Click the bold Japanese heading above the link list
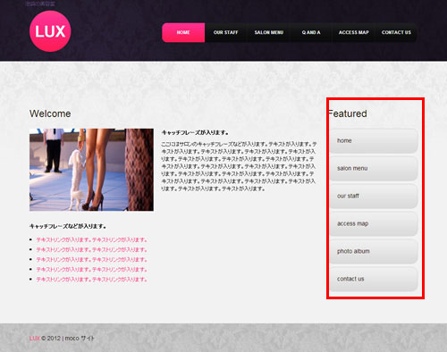Viewport: 447px width, 352px height. 68,226
